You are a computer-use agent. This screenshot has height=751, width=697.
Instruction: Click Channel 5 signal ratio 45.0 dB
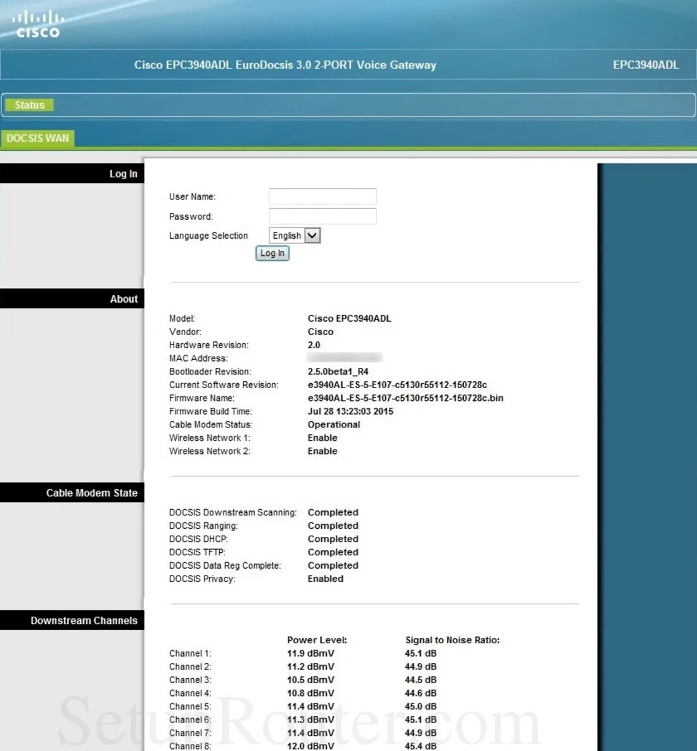(x=420, y=707)
